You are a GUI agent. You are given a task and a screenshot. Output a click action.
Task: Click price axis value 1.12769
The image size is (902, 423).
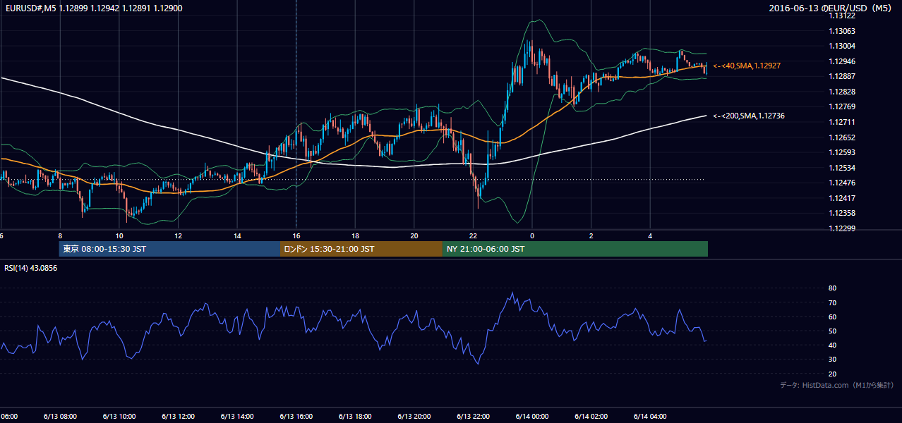pos(843,106)
